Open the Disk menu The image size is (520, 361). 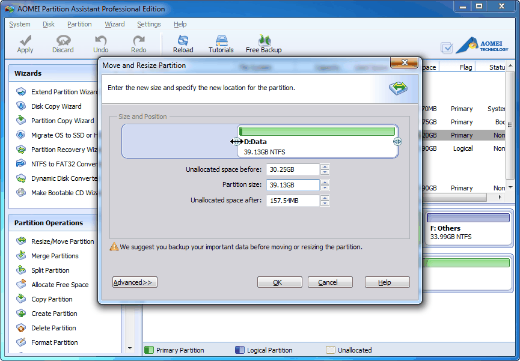tap(49, 24)
